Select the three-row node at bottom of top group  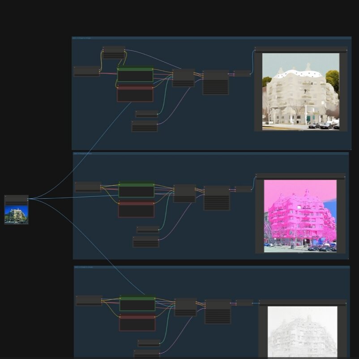click(145, 126)
